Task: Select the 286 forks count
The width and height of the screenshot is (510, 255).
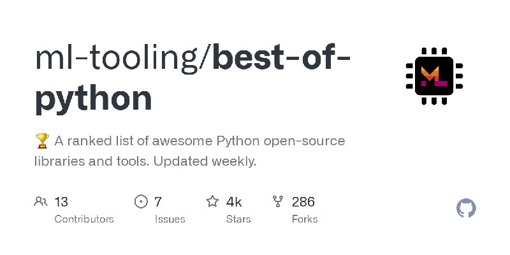Action: (303, 202)
